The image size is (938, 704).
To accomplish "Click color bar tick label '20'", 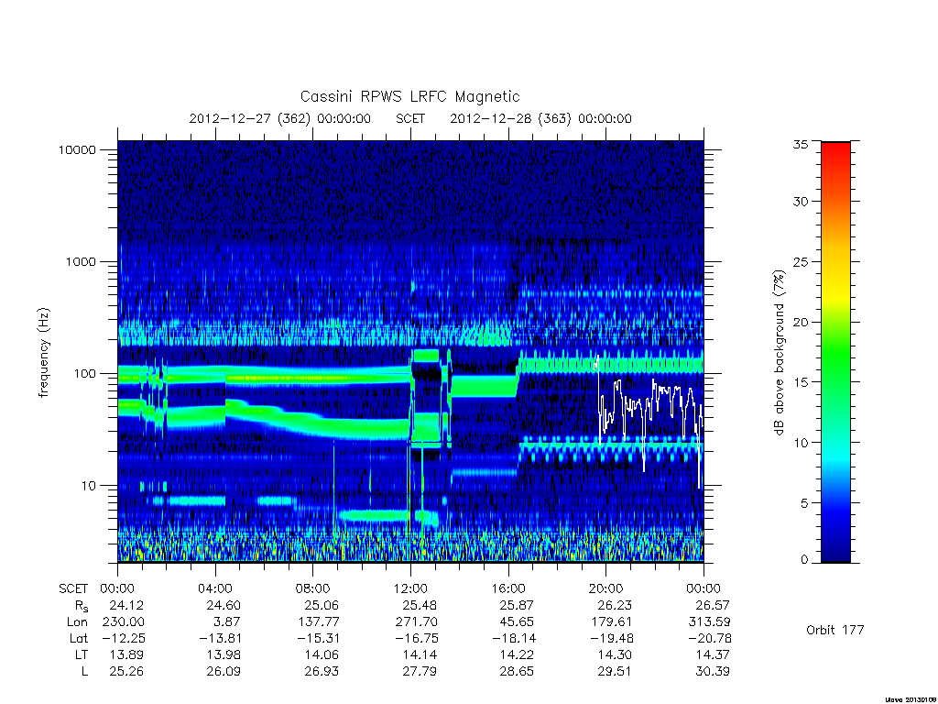I will click(x=800, y=322).
